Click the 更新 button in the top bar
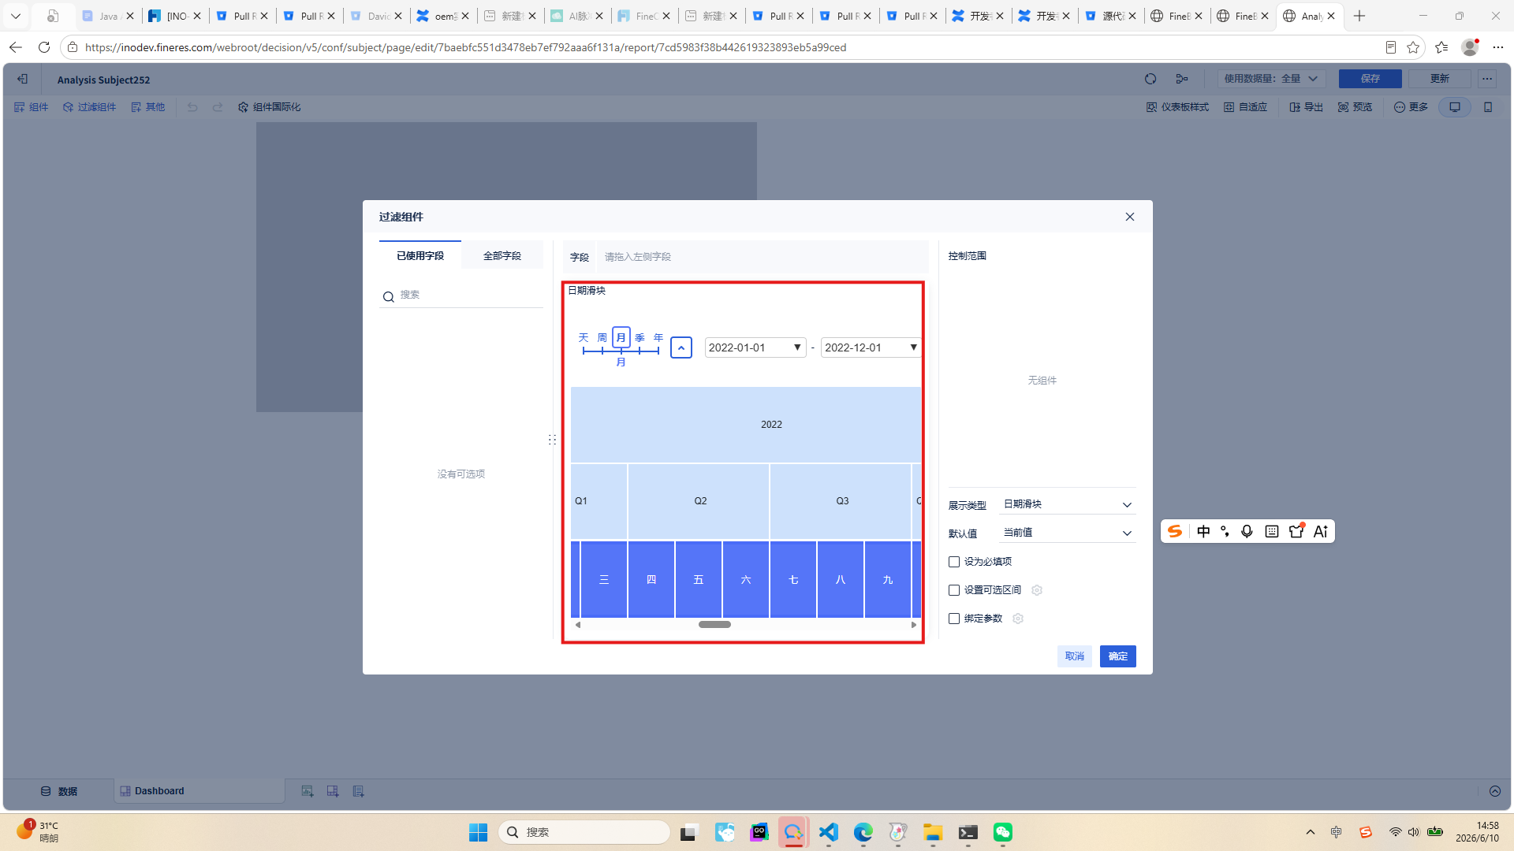Viewport: 1514px width, 851px height. (x=1439, y=79)
